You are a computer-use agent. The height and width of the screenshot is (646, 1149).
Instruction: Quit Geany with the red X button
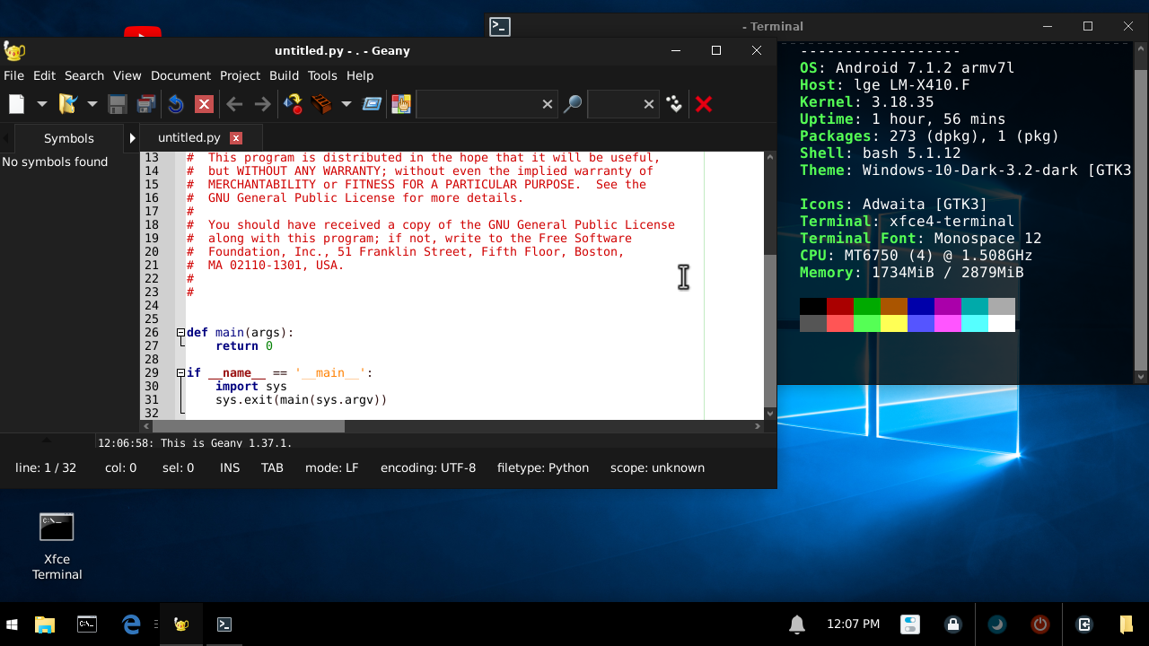pyautogui.click(x=704, y=104)
